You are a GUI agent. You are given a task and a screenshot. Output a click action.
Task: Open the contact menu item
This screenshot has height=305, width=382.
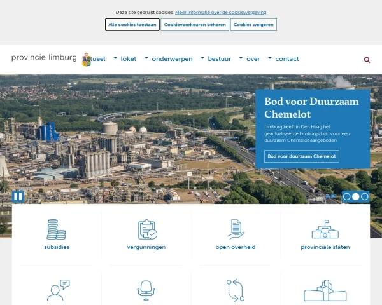click(x=287, y=59)
